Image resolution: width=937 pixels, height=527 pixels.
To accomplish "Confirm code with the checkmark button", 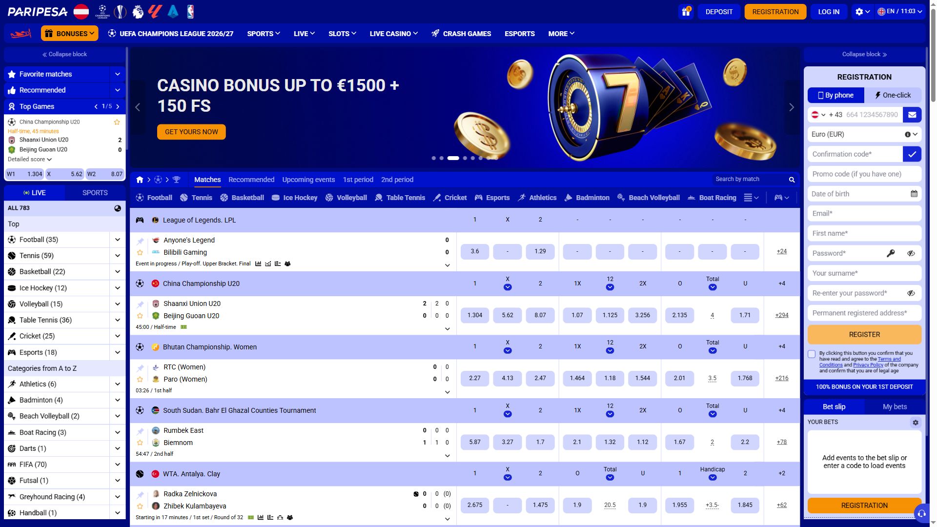I will (912, 154).
